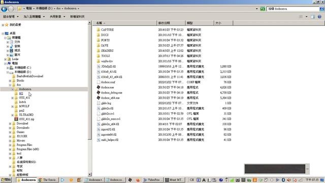Select the dosbox_debug.exe application icon

(x=99, y=93)
